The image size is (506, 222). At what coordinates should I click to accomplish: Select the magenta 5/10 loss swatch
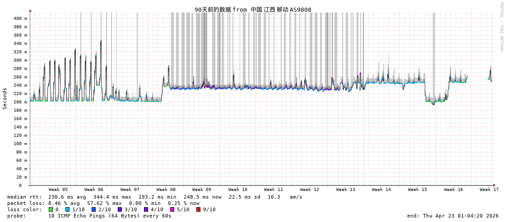click(172, 209)
